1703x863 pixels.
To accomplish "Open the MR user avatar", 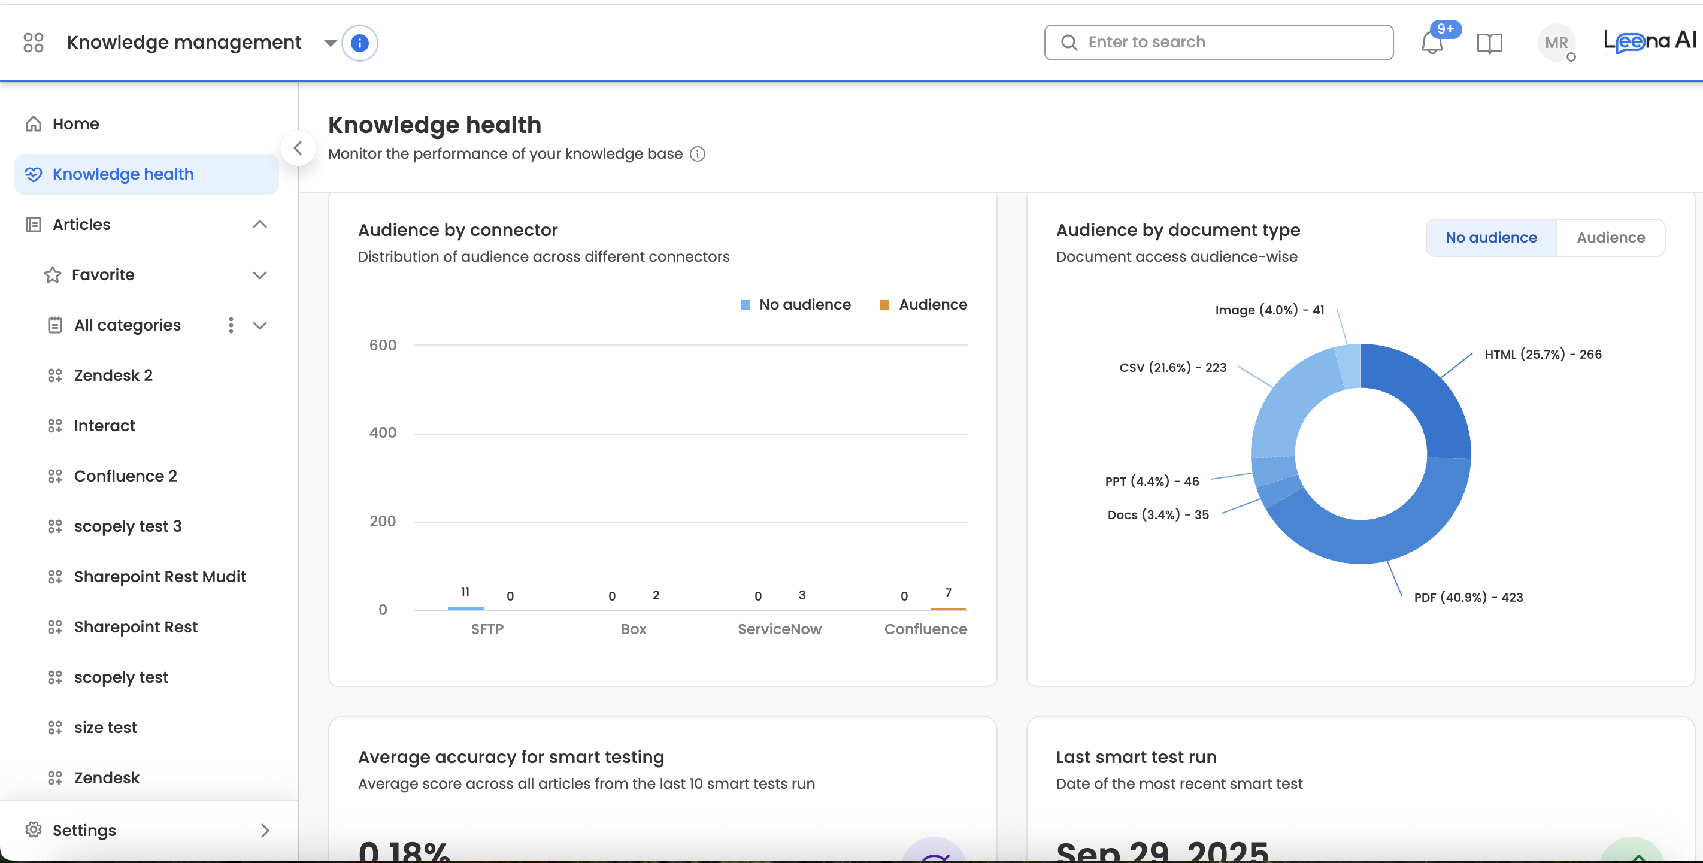I will pos(1556,43).
